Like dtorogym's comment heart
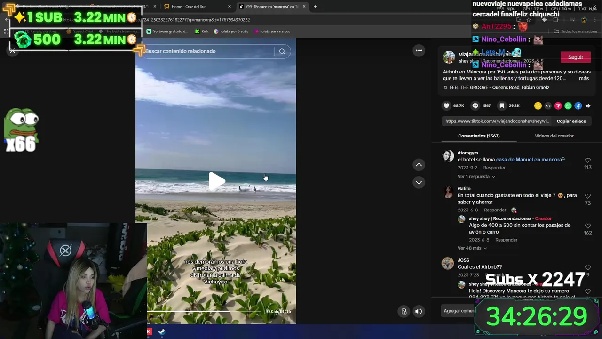The height and width of the screenshot is (339, 602). pos(588,161)
